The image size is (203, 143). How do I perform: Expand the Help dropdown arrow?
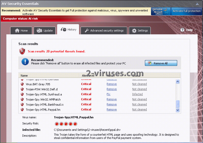point(196,30)
